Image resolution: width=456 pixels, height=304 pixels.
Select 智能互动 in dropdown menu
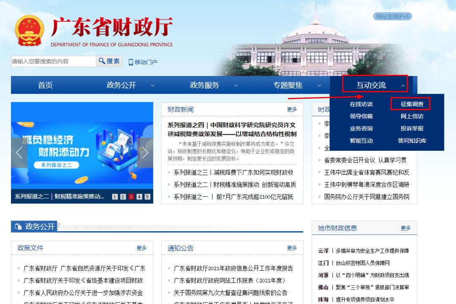361,141
